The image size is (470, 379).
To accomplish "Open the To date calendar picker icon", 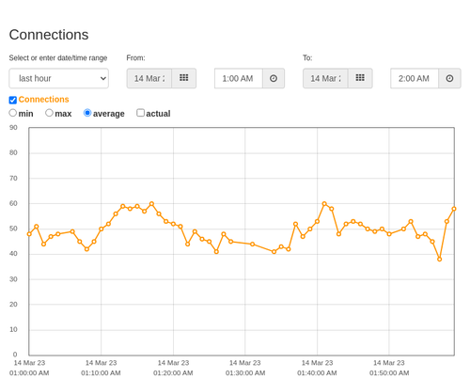I will pyautogui.click(x=360, y=78).
